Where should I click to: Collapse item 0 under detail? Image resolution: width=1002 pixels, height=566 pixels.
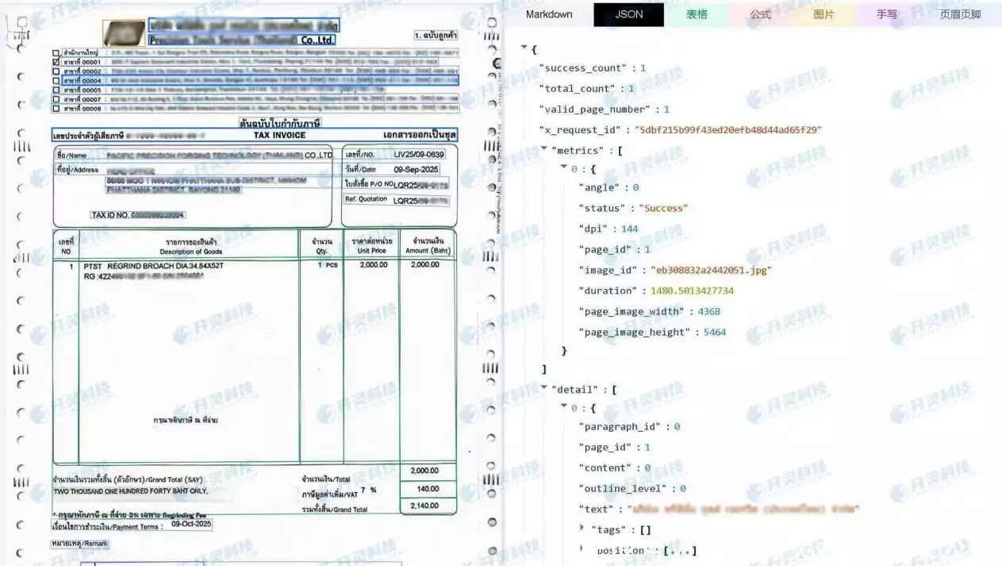pyautogui.click(x=563, y=407)
